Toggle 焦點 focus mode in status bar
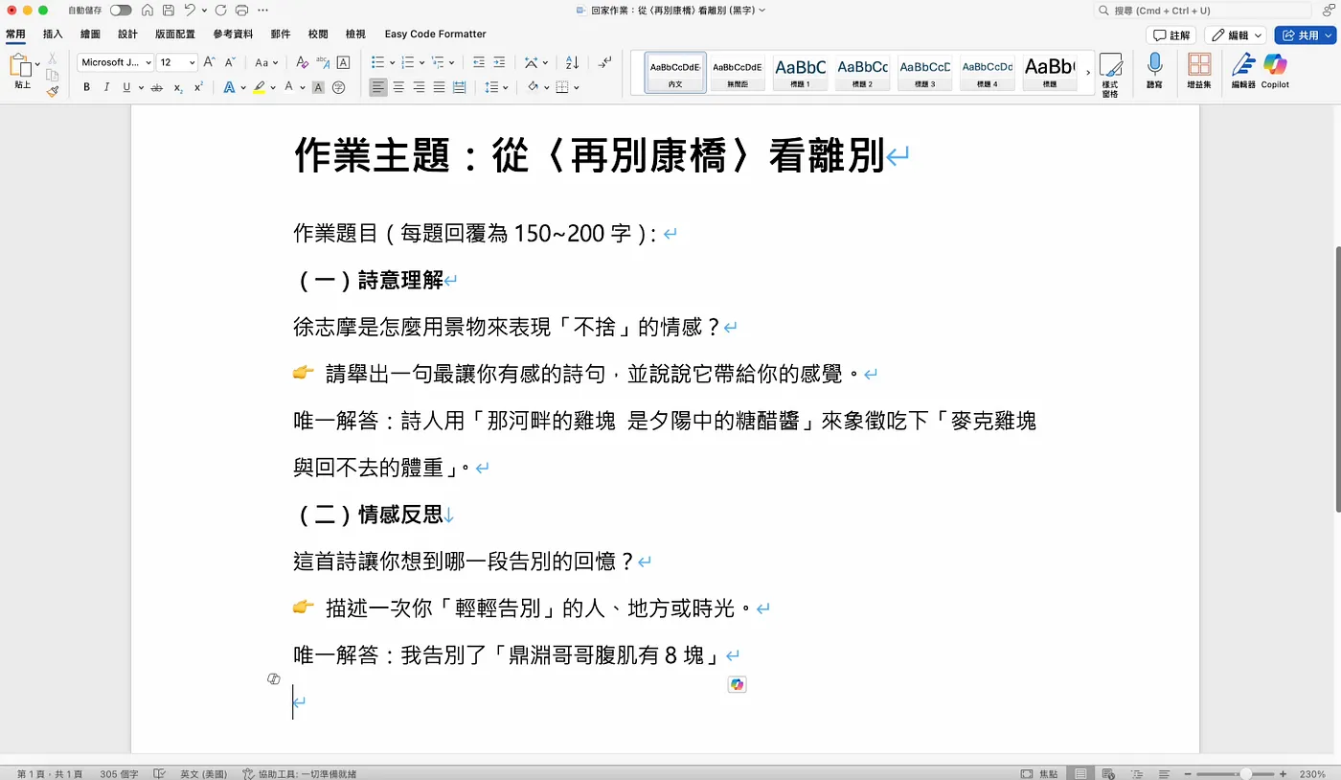The height and width of the screenshot is (780, 1341). pyautogui.click(x=1039, y=773)
